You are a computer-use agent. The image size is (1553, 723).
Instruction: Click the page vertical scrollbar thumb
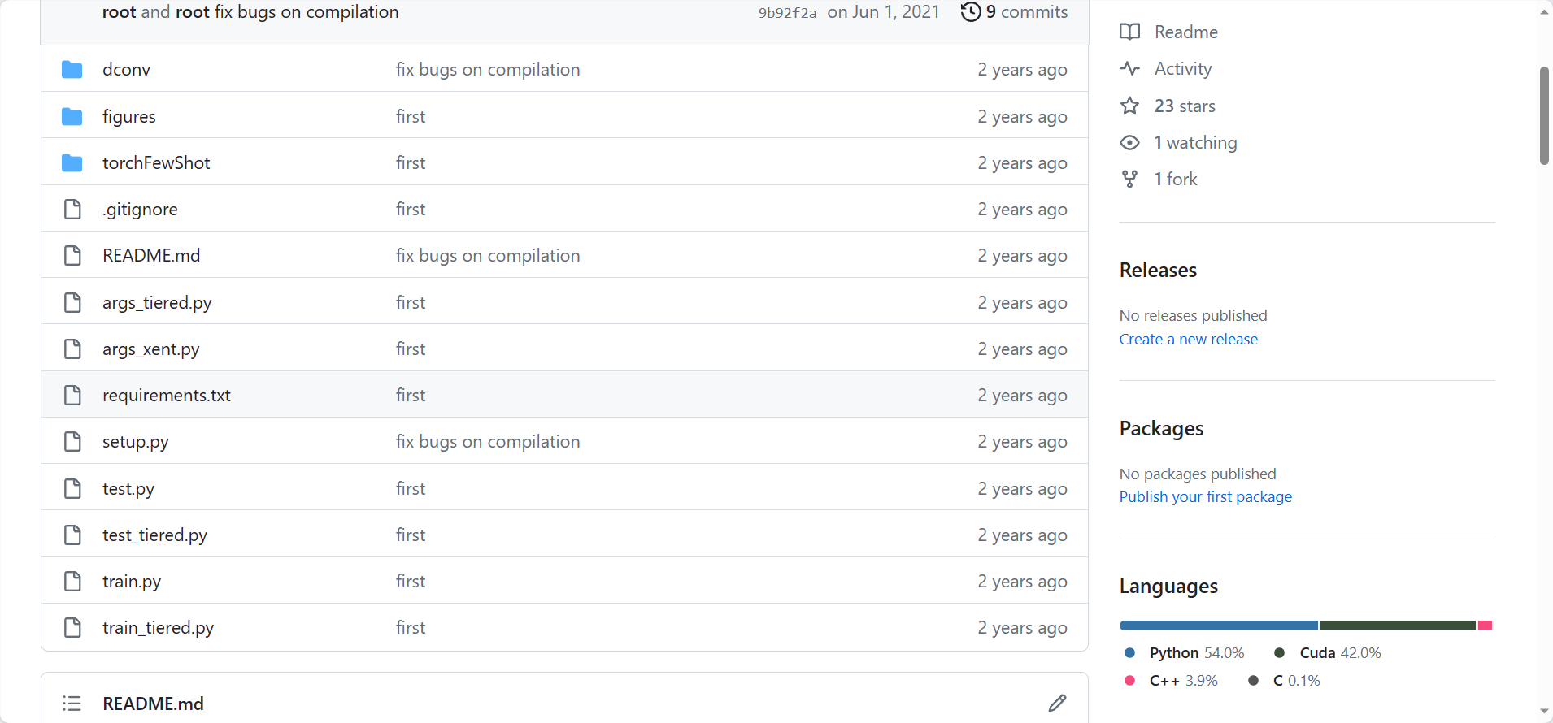[x=1544, y=116]
